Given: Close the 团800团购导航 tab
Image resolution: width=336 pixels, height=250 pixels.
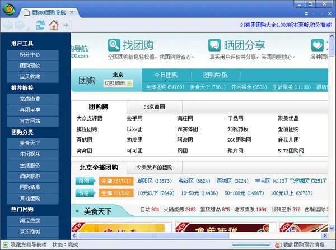Looking at the screenshot, I should click(72, 12).
